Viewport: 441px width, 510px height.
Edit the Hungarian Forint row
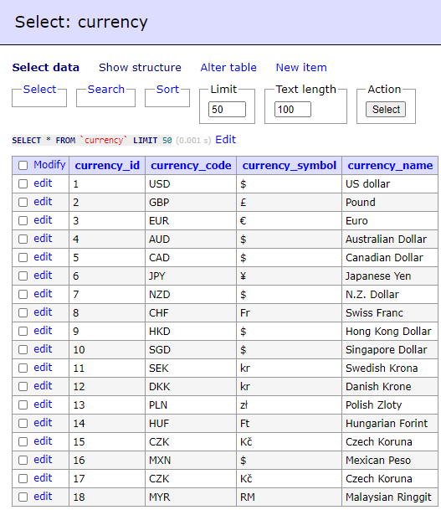43,423
